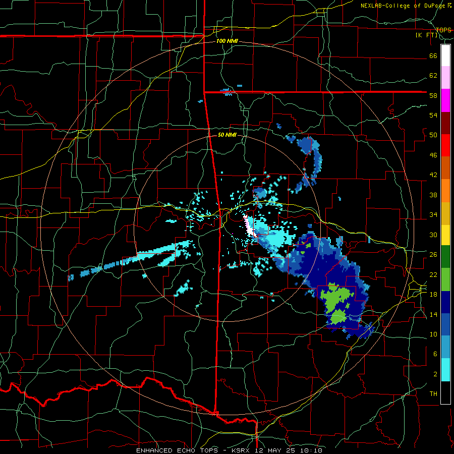This screenshot has height=454, width=454.
Task: Pick the dark orange legend swatch
Action: [x=445, y=168]
